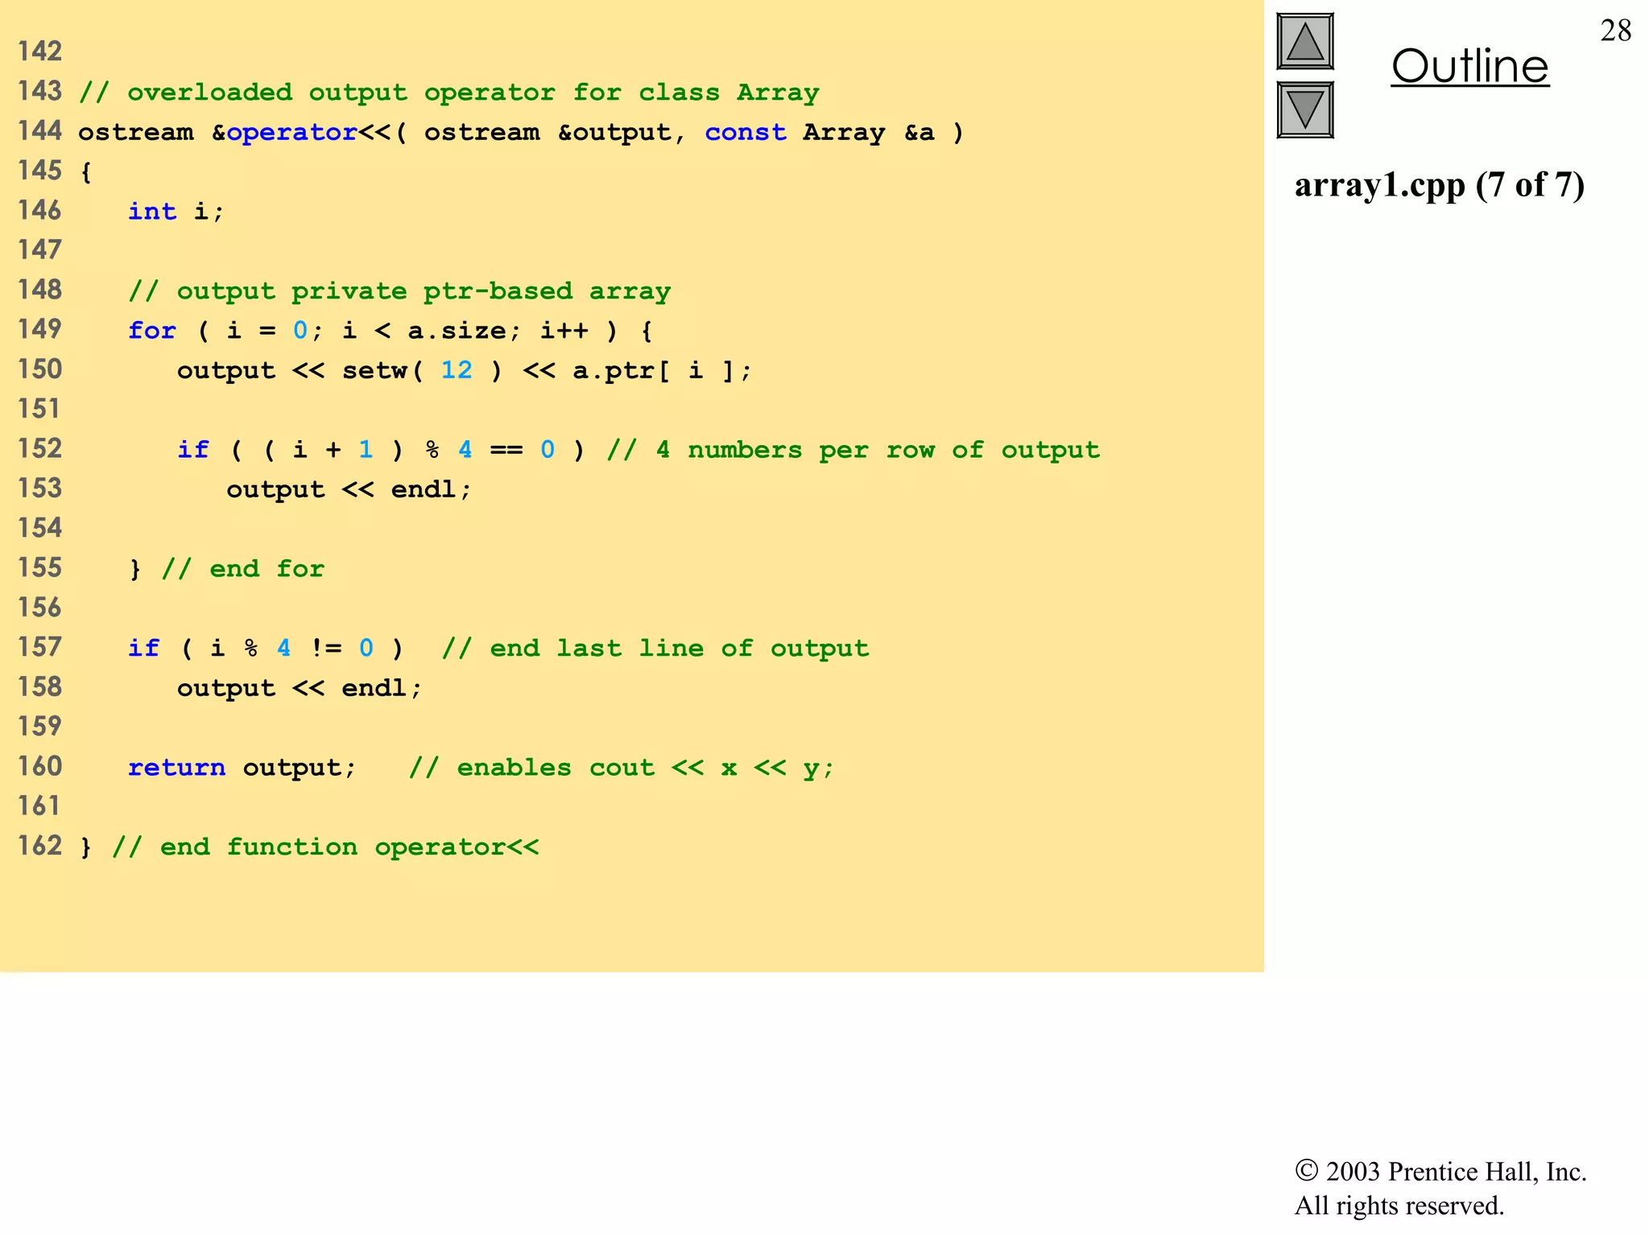Screen dimensions: 1649x1236
Task: Click line number 151
Action: tap(39, 409)
